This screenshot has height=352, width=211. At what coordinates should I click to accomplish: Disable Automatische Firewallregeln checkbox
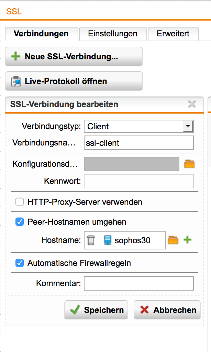point(20,263)
